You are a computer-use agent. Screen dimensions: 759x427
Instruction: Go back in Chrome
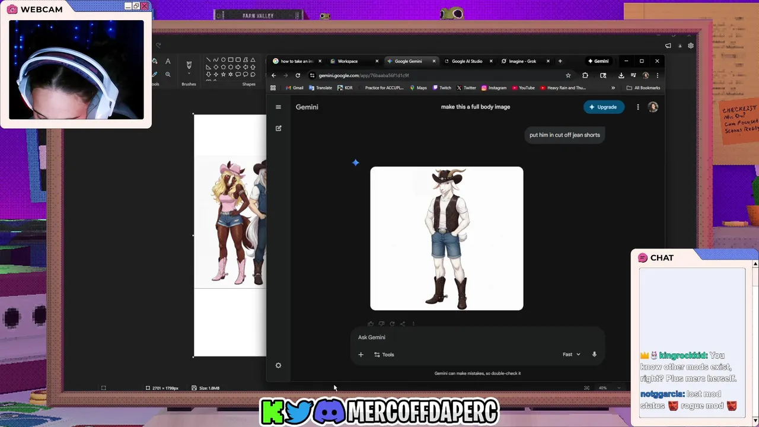pos(273,75)
